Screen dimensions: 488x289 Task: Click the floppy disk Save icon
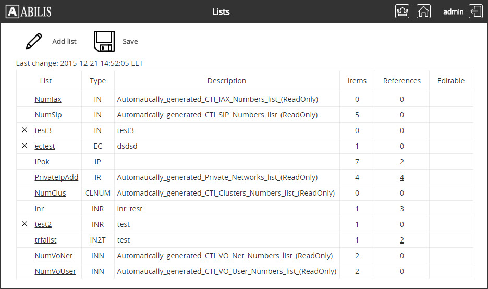point(104,41)
